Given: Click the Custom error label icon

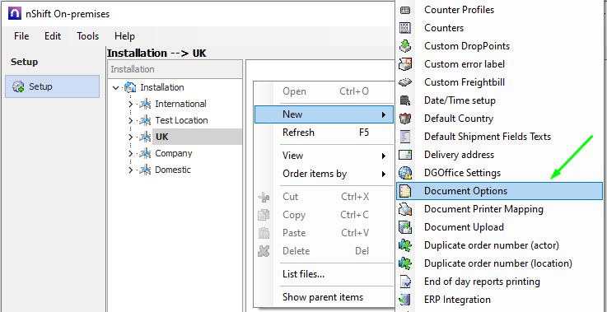Looking at the screenshot, I should 405,64.
